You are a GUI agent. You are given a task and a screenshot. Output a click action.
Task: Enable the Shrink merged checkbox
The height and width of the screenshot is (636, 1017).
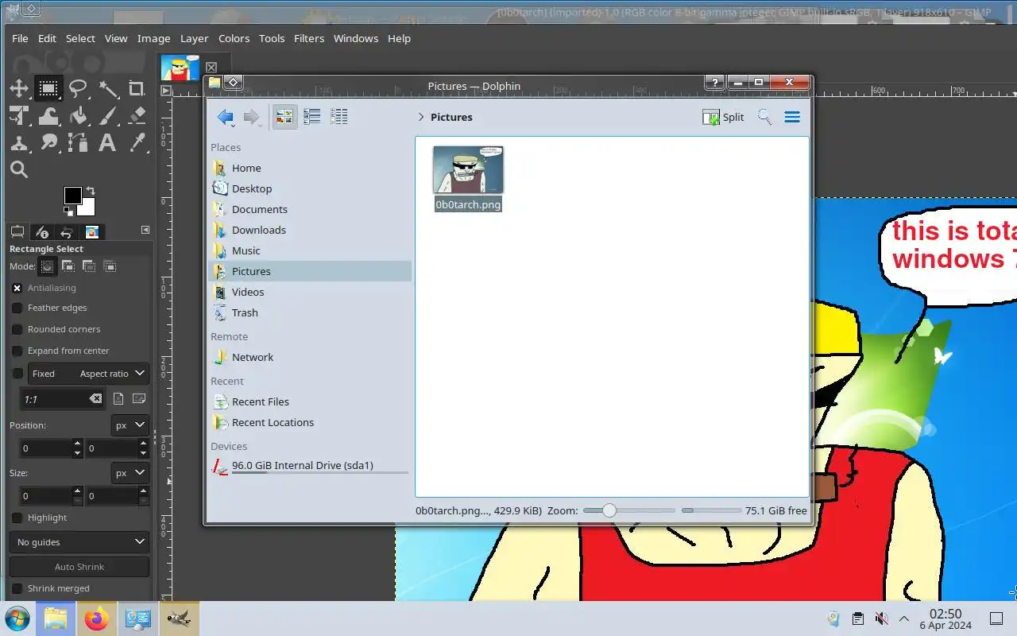point(17,588)
